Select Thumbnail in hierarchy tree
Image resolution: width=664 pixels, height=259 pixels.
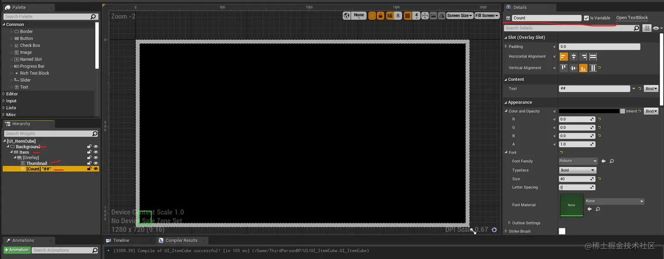click(36, 163)
